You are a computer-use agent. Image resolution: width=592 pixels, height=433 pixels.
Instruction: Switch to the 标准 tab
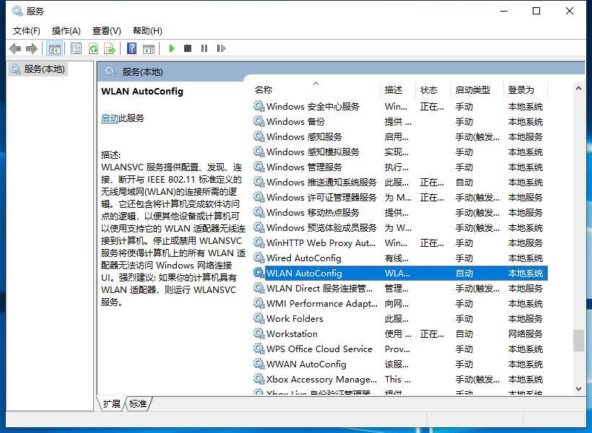coord(137,404)
